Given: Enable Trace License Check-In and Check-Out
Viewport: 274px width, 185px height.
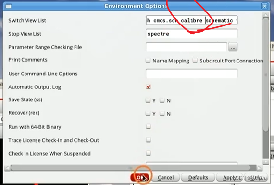Looking at the screenshot, I should tap(149, 140).
